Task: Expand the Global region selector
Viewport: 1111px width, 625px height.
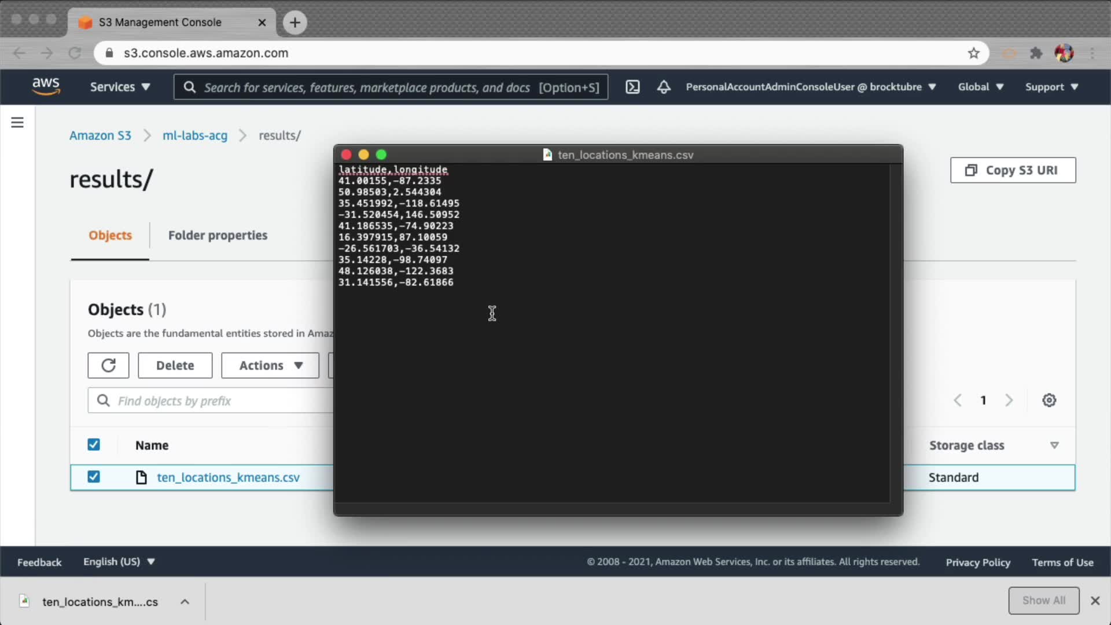Action: click(980, 87)
